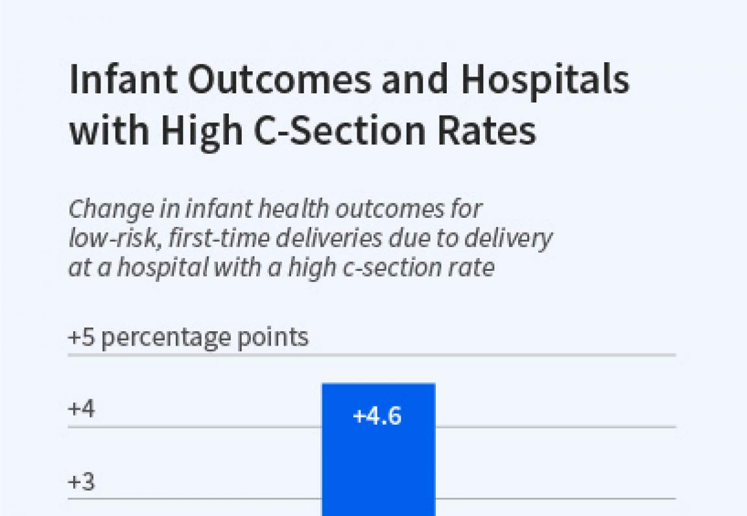Click the +3 gridline right of the bar
The width and height of the screenshot is (747, 516).
555,498
